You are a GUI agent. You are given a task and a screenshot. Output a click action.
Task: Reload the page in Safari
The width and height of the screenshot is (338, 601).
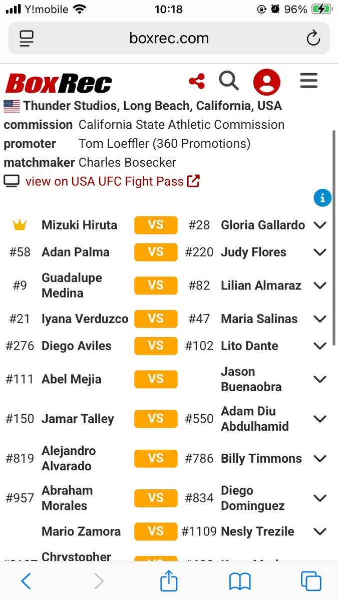[313, 38]
